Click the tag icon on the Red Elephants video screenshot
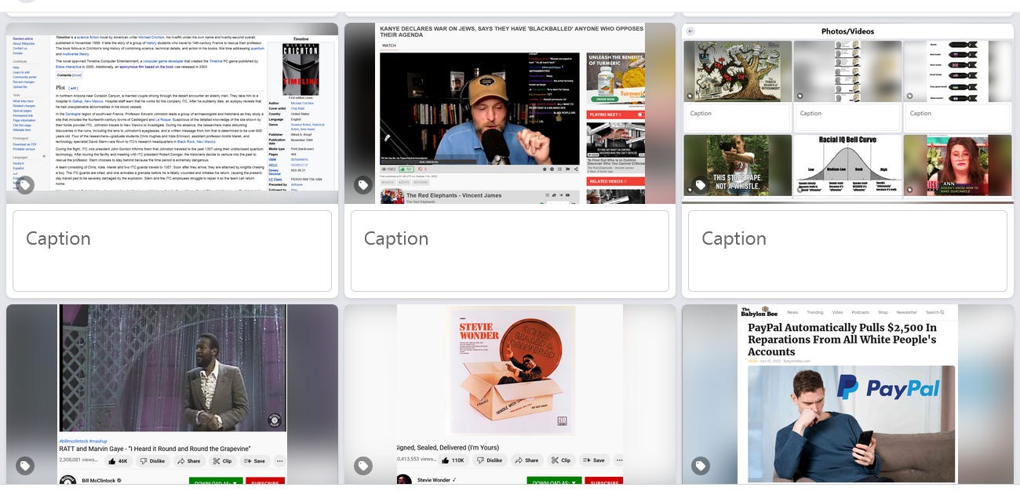 pyautogui.click(x=362, y=185)
